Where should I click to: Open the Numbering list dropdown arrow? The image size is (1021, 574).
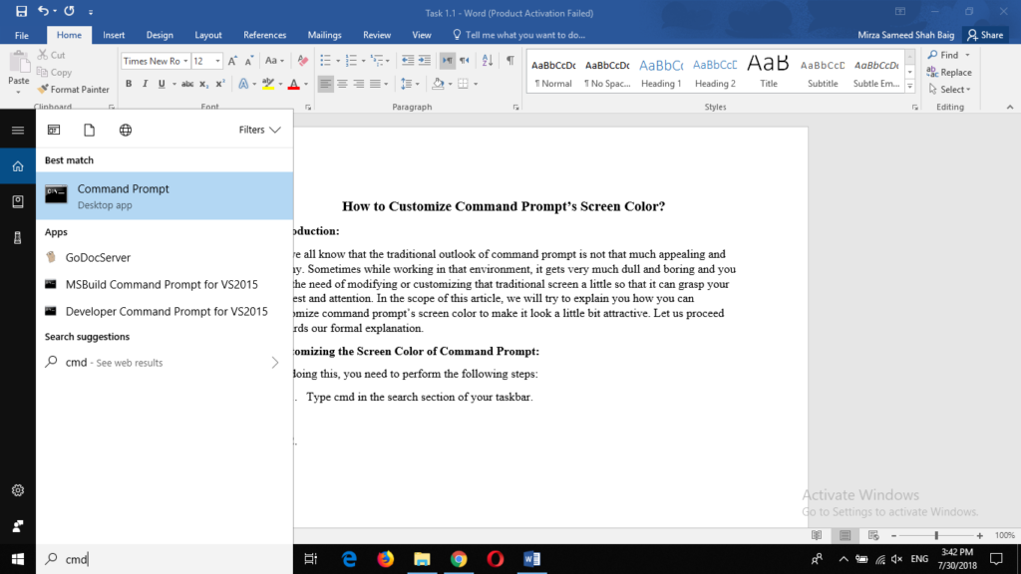[363, 61]
